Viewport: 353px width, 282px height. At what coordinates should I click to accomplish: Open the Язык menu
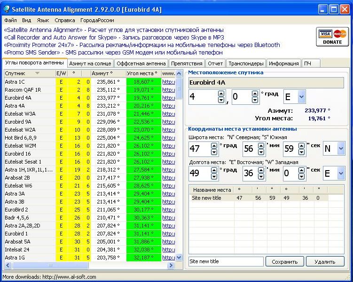43,20
